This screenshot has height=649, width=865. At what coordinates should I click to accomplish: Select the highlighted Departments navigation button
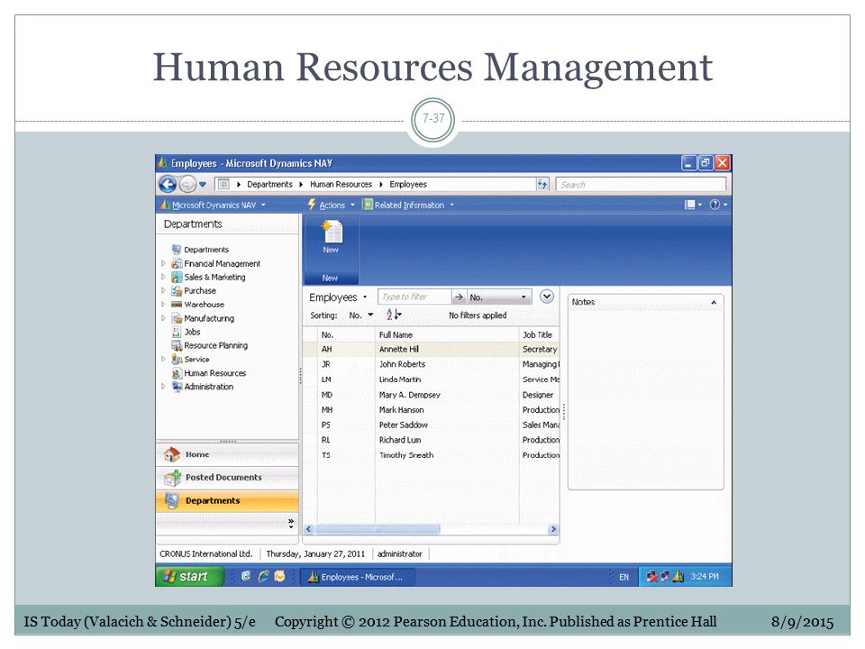point(227,500)
